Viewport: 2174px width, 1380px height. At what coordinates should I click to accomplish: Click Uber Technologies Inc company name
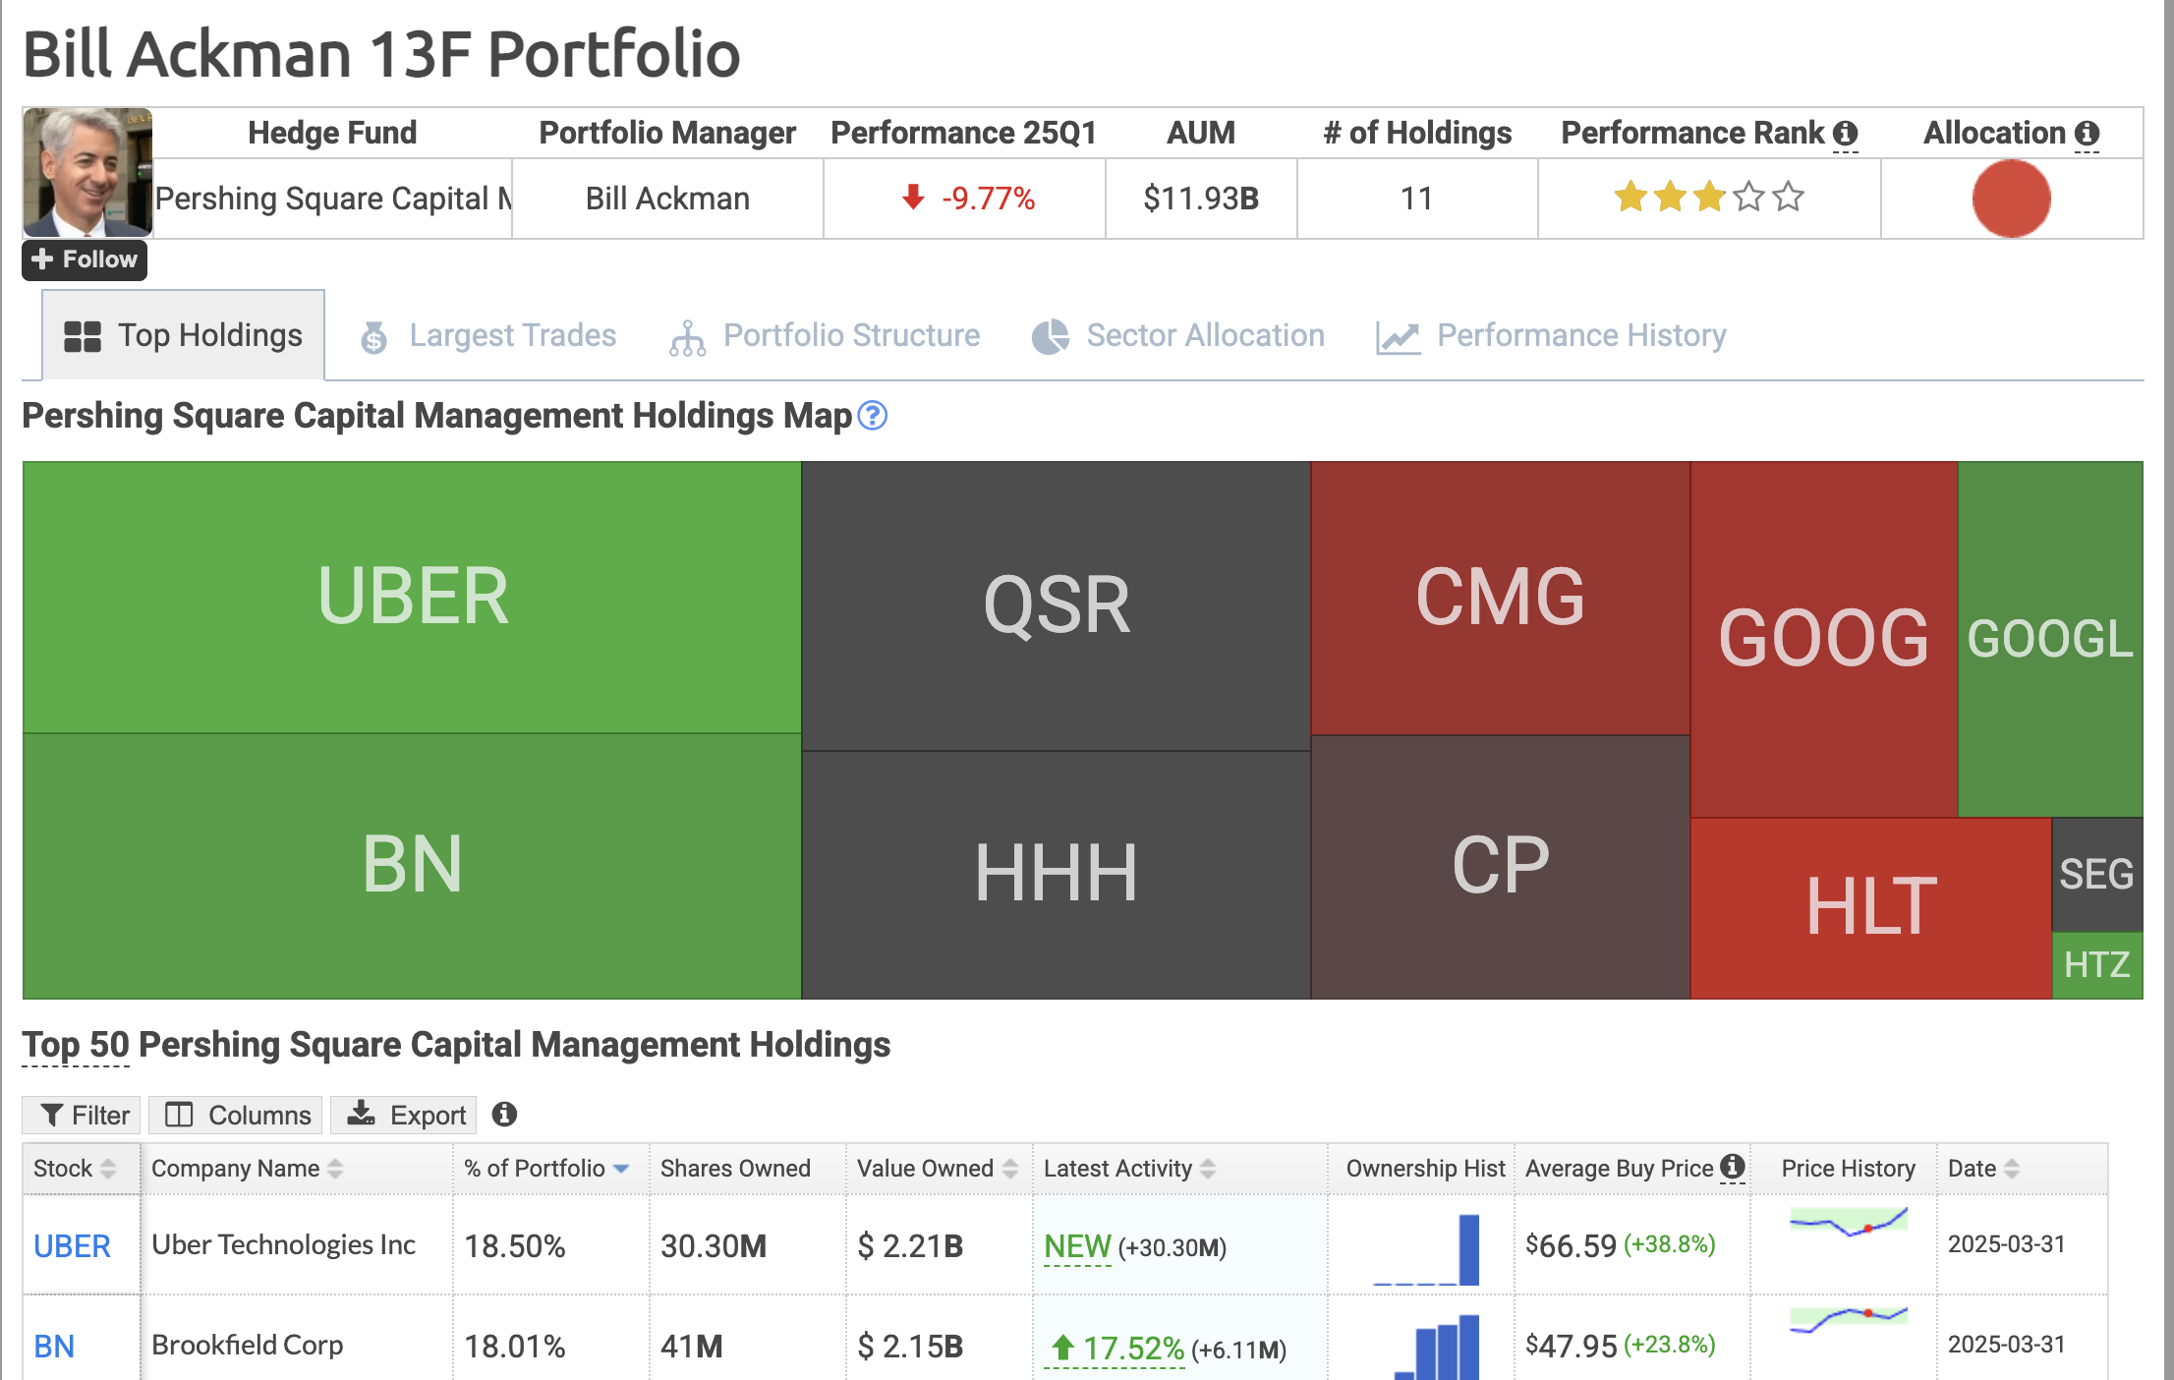click(284, 1244)
